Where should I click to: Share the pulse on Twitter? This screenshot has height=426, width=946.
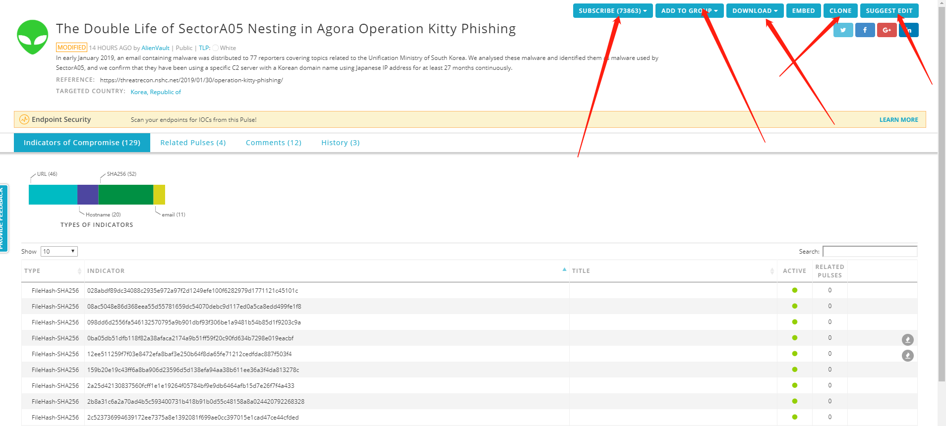click(x=843, y=30)
